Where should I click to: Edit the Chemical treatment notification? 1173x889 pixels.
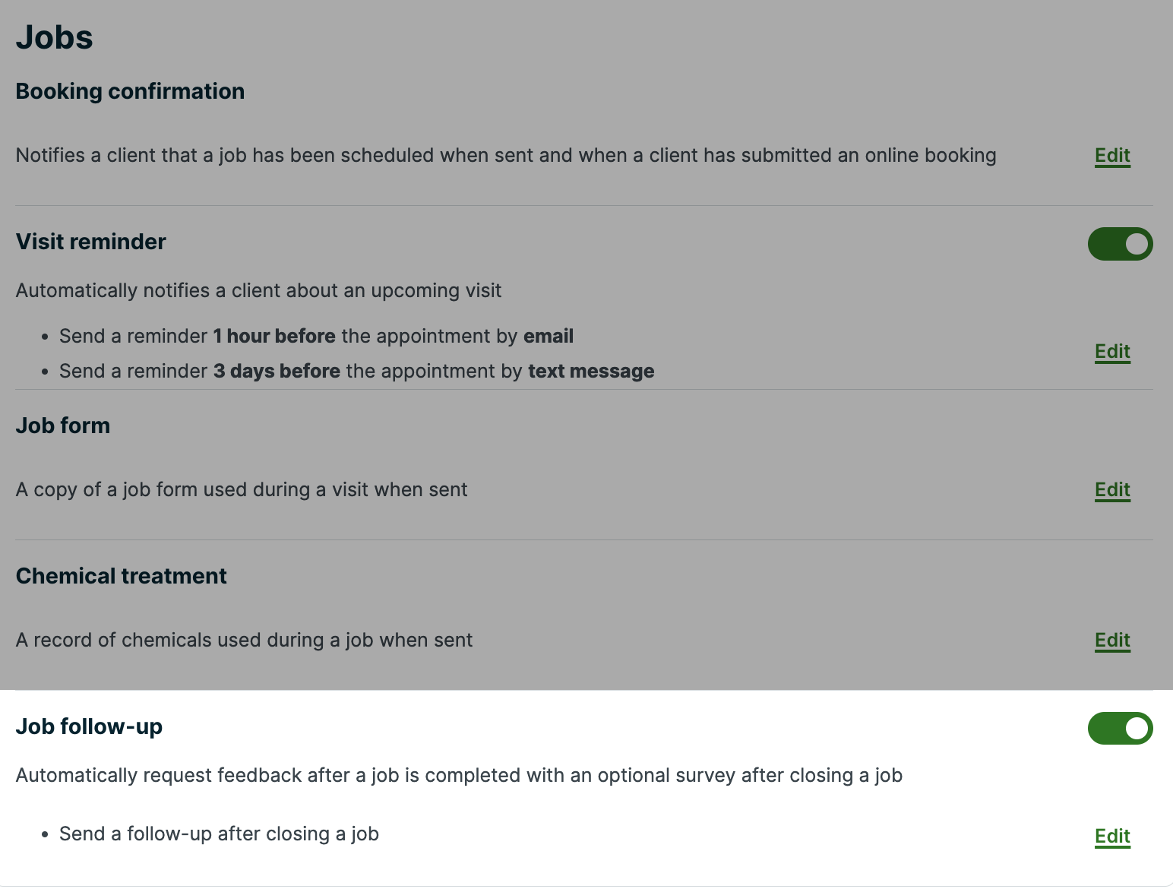[x=1112, y=641]
